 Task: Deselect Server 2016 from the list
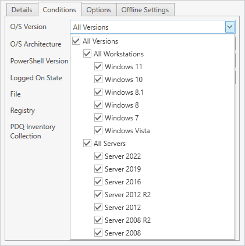point(98,181)
